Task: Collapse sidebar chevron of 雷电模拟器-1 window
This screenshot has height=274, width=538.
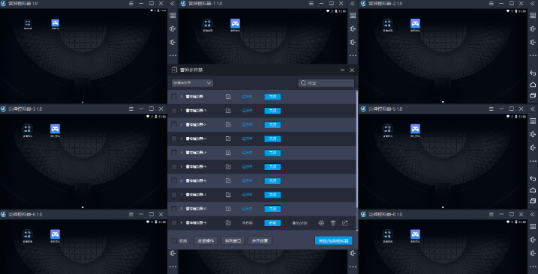Action: click(353, 4)
